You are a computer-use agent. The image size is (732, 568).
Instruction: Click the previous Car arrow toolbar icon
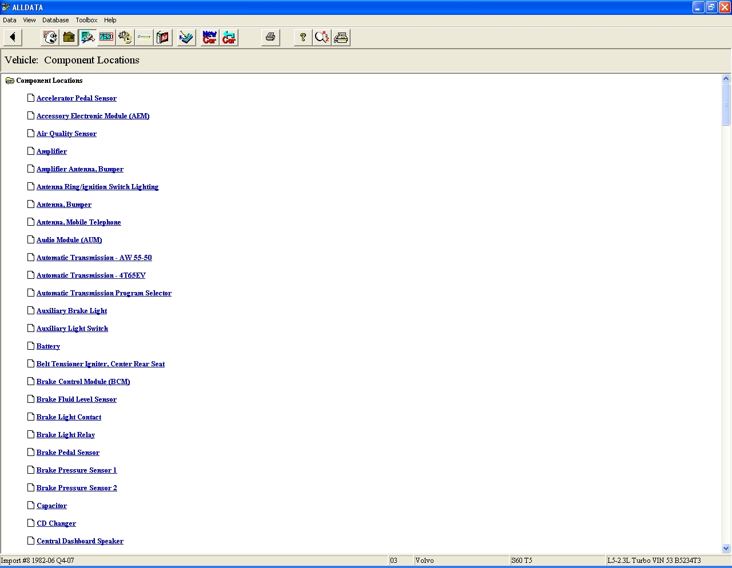tap(229, 38)
